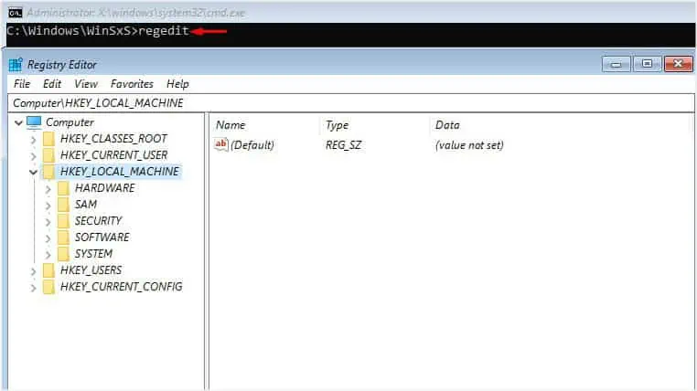Open the View menu
The height and width of the screenshot is (391, 697).
[86, 84]
